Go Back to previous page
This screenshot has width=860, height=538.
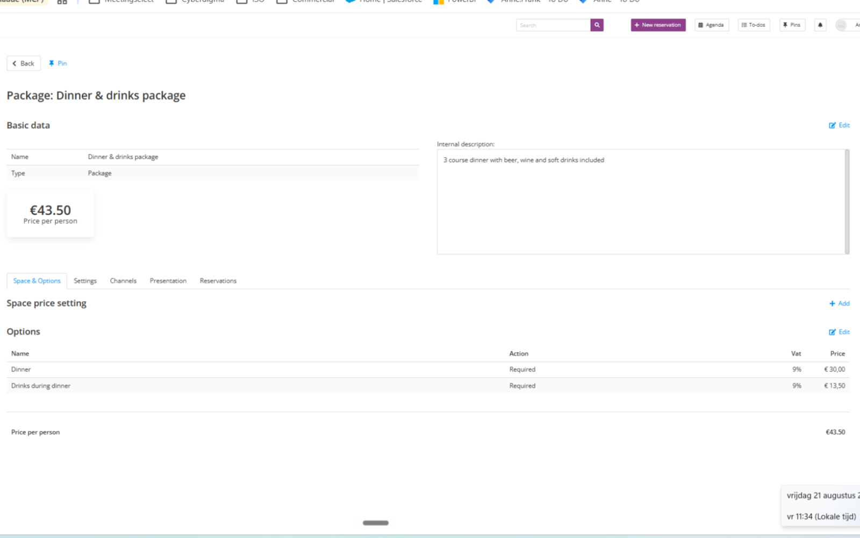click(24, 63)
